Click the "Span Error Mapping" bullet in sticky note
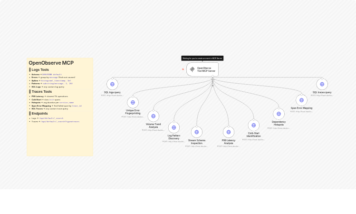The height and width of the screenshot is (214, 356). (x=57, y=106)
